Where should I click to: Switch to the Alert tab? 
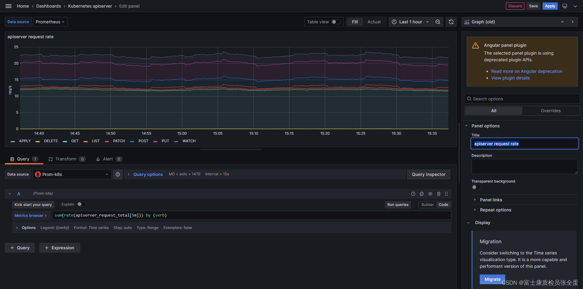[109, 159]
